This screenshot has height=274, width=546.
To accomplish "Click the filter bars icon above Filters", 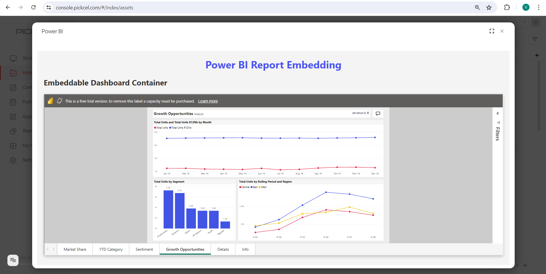I will [498, 122].
